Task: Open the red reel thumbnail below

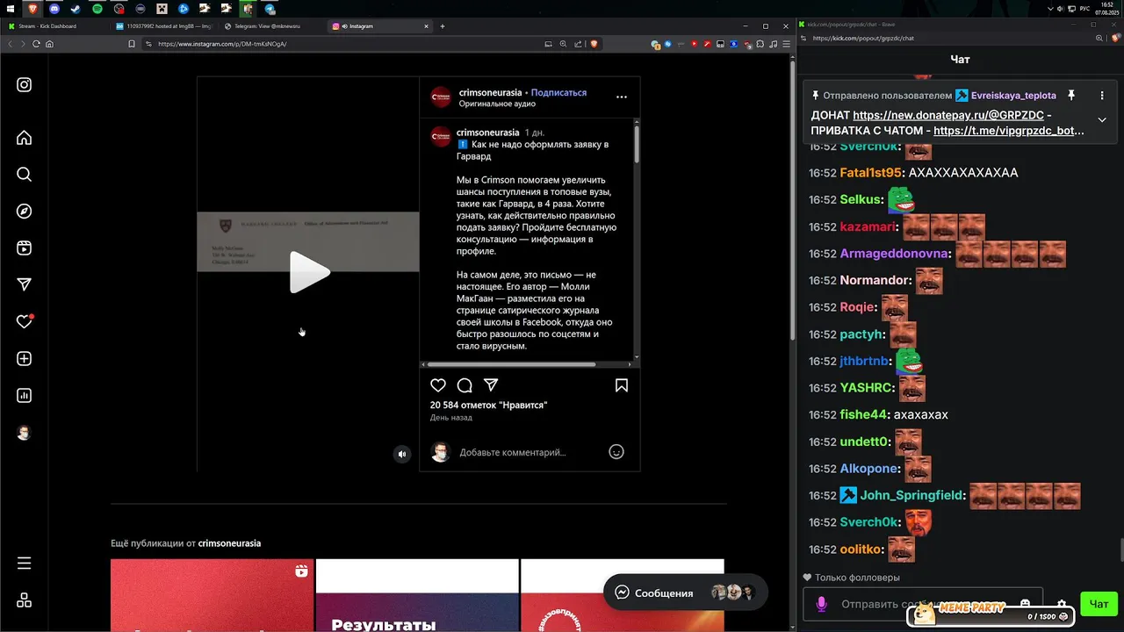Action: point(212,595)
